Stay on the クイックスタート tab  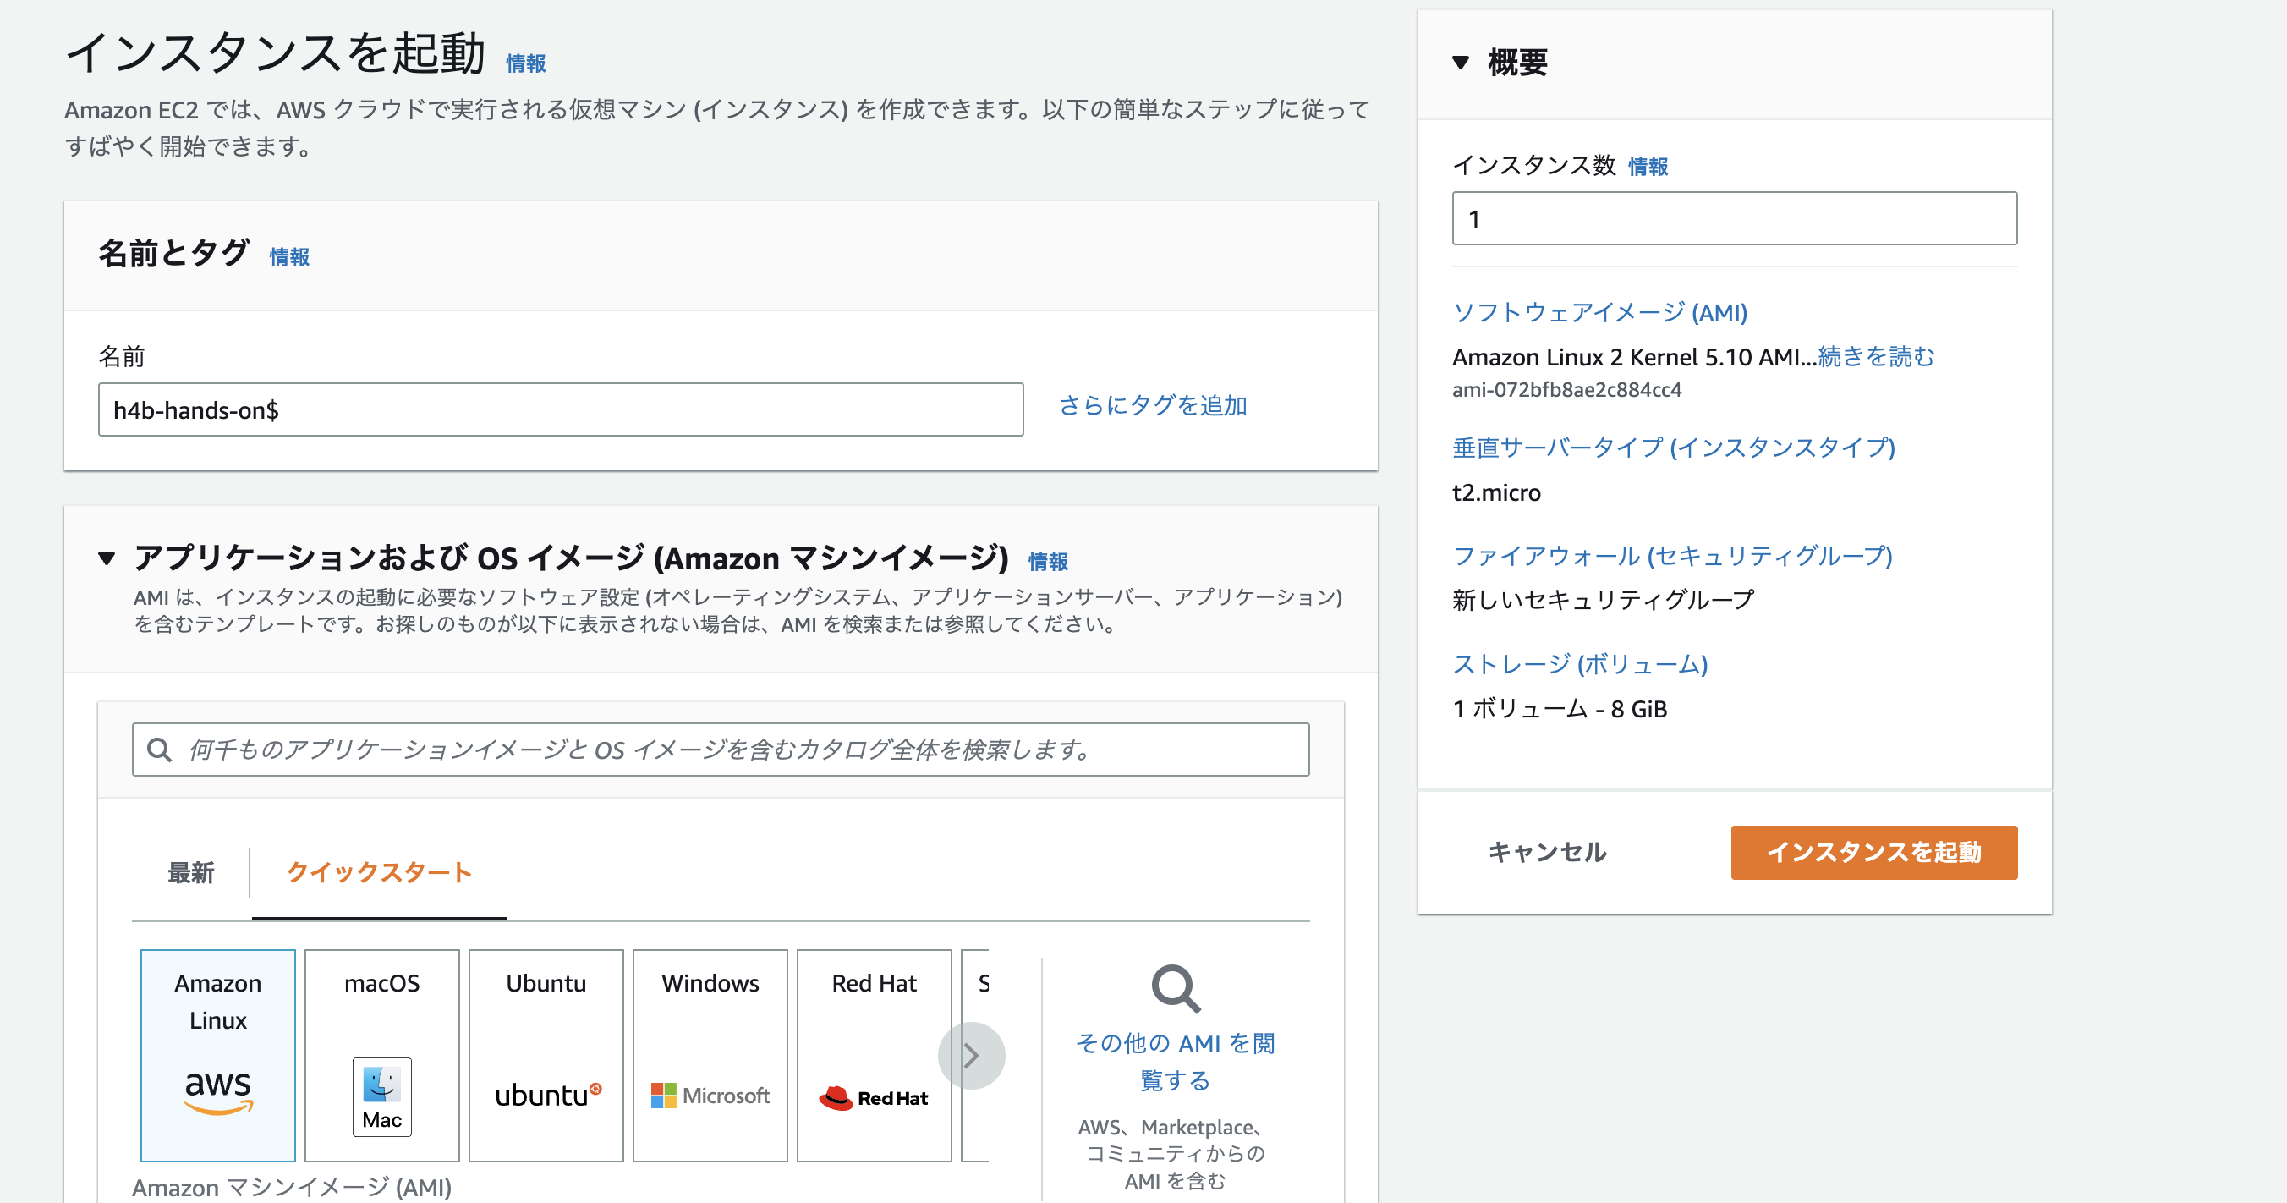(x=378, y=873)
